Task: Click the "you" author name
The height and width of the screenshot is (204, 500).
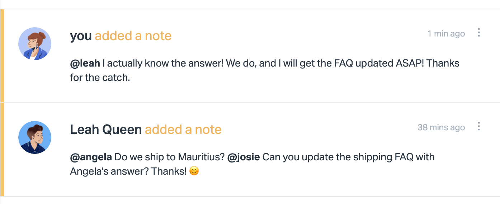Action: (81, 36)
